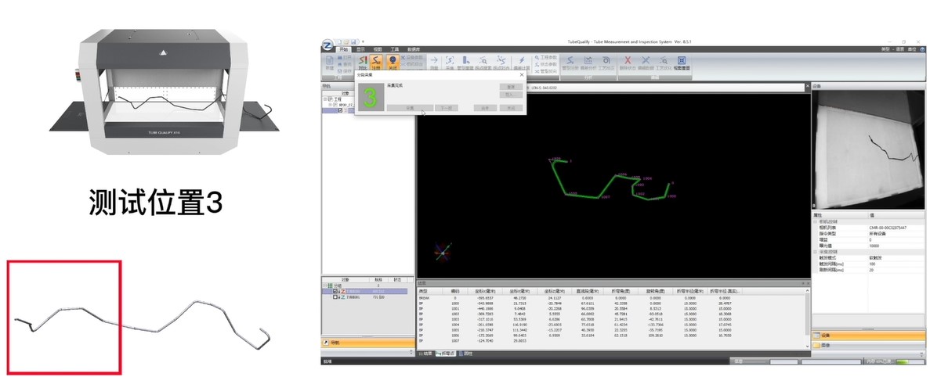This screenshot has height=377, width=930.
Task: Expand the 工程 project tree node
Action: click(x=325, y=99)
